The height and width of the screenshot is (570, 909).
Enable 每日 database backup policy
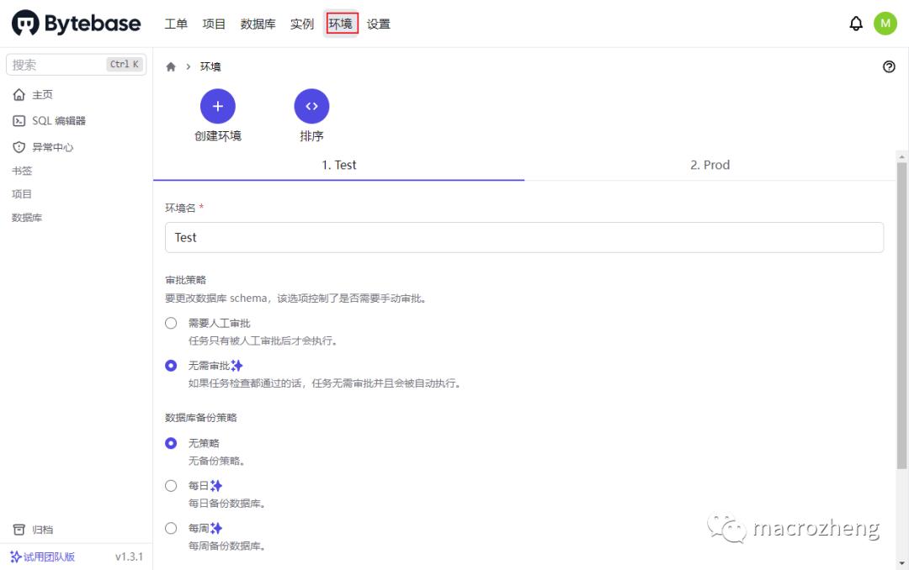pyautogui.click(x=171, y=485)
